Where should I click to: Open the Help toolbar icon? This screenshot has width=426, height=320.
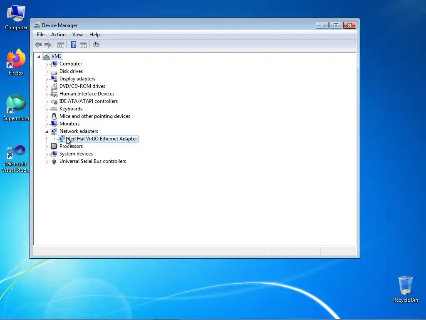[73, 45]
